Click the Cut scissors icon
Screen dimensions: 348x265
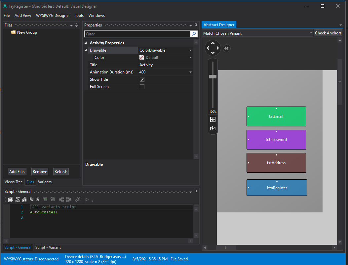(x=18, y=199)
